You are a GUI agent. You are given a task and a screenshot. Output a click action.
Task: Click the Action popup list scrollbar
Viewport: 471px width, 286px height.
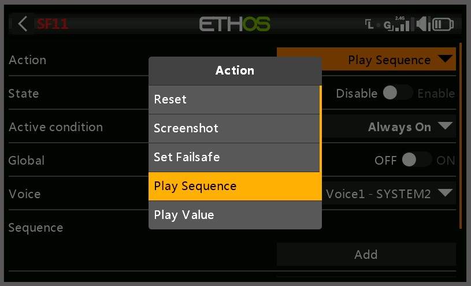coord(320,128)
